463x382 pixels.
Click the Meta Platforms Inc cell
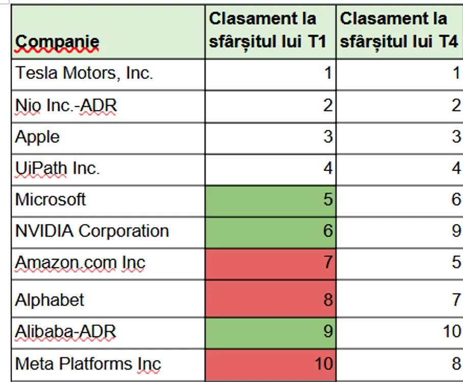(x=108, y=365)
